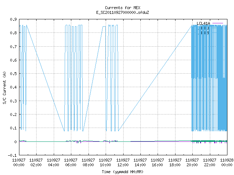This screenshot has width=234, height=175.
Task: Click the 110927 14:00 x-axis tick label
Action: point(140,163)
